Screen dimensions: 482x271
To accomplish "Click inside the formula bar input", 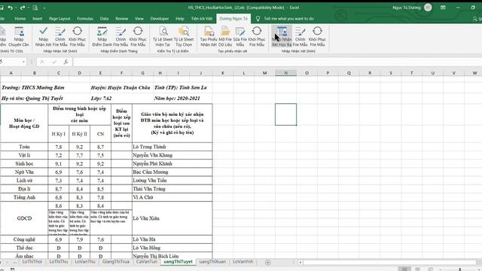I will pos(276,62).
